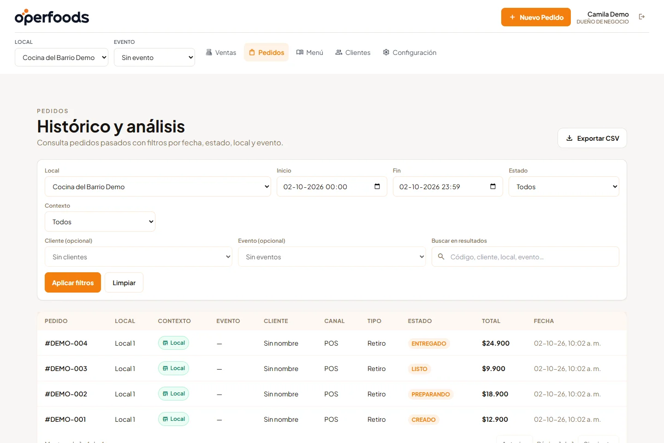Image resolution: width=664 pixels, height=443 pixels.
Task: Click the Local context badge for #DEMO-002
Action: click(173, 394)
